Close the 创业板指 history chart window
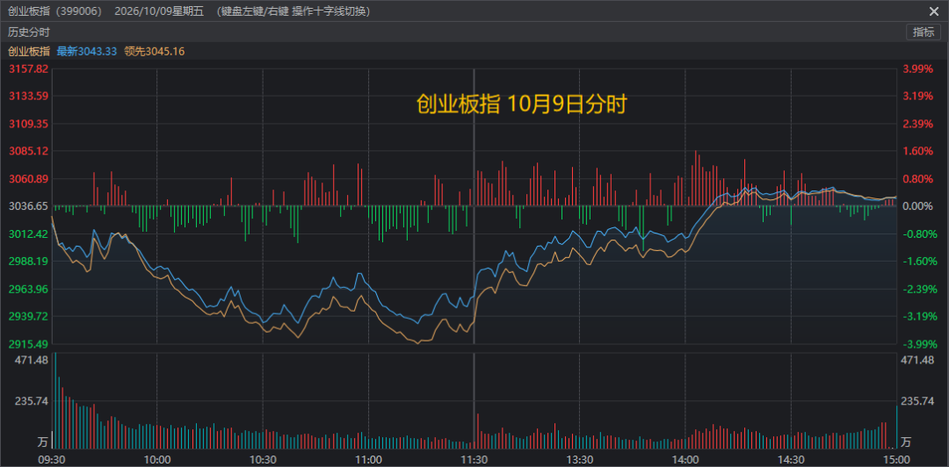 934,11
